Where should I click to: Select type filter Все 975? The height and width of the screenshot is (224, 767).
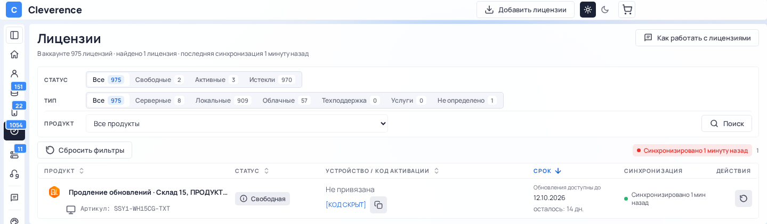(108, 101)
